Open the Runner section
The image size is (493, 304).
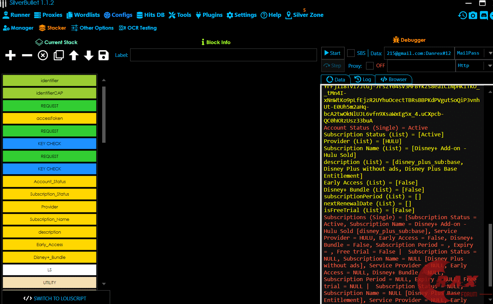point(17,15)
